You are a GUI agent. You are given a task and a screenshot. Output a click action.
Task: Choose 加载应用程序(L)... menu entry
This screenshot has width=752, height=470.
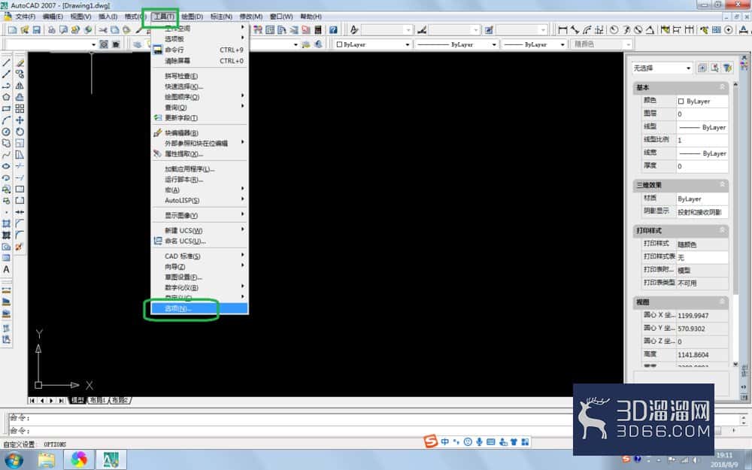point(199,168)
